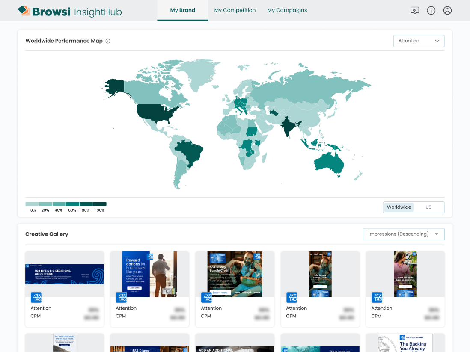Open the info circle icon in header
This screenshot has height=352, width=470.
click(x=431, y=11)
